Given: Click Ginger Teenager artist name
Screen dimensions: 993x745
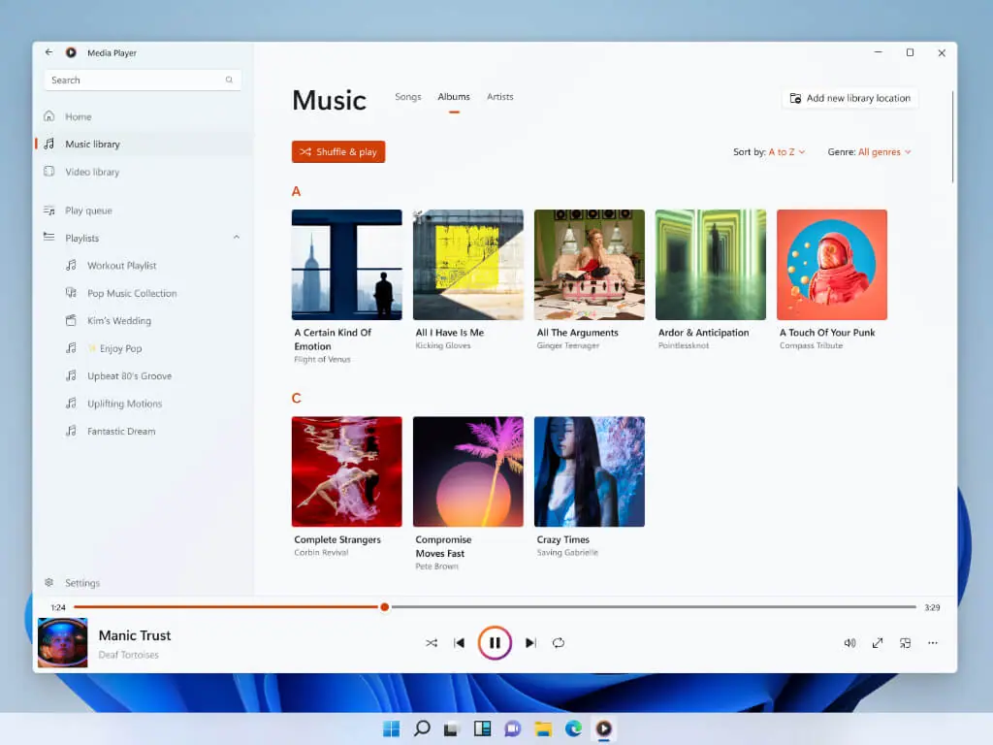Looking at the screenshot, I should (568, 346).
